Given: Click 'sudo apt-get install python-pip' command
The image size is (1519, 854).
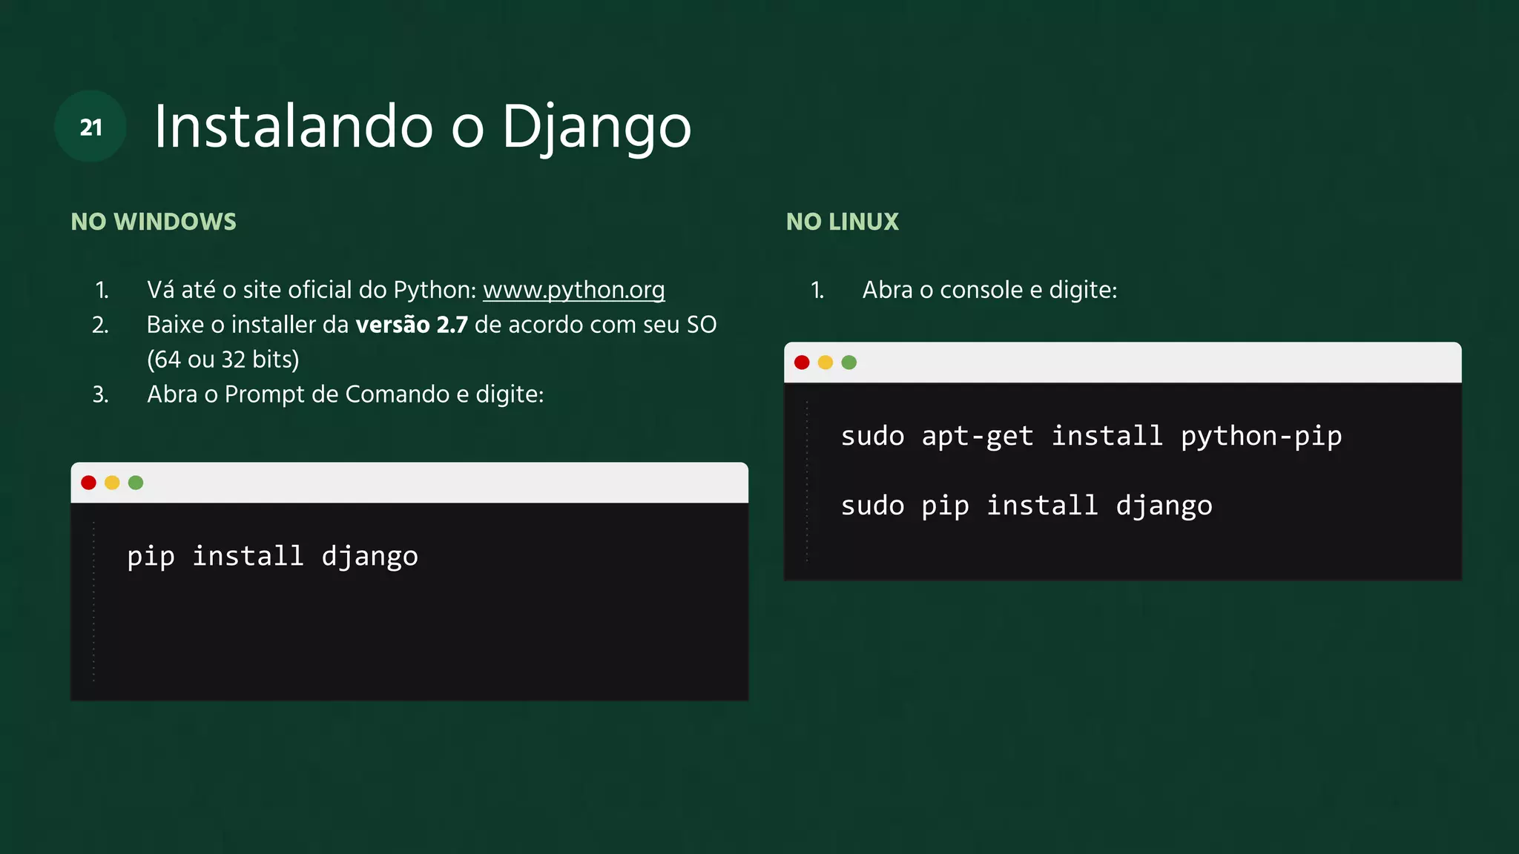Looking at the screenshot, I should coord(1091,437).
